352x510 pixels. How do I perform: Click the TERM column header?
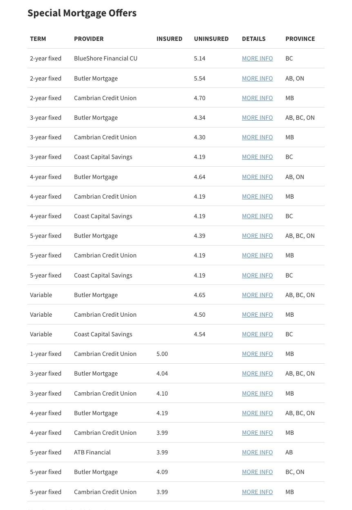pyautogui.click(x=38, y=39)
